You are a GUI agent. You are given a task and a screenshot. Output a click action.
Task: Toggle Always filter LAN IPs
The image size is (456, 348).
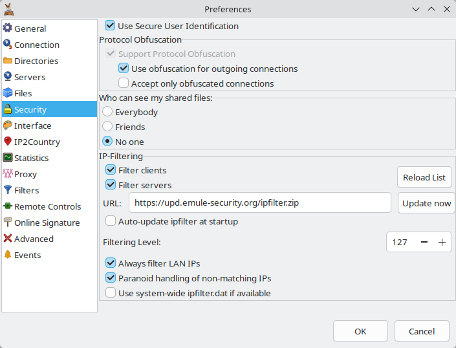click(x=111, y=263)
